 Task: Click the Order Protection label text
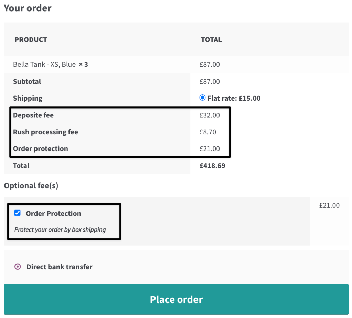tap(53, 213)
